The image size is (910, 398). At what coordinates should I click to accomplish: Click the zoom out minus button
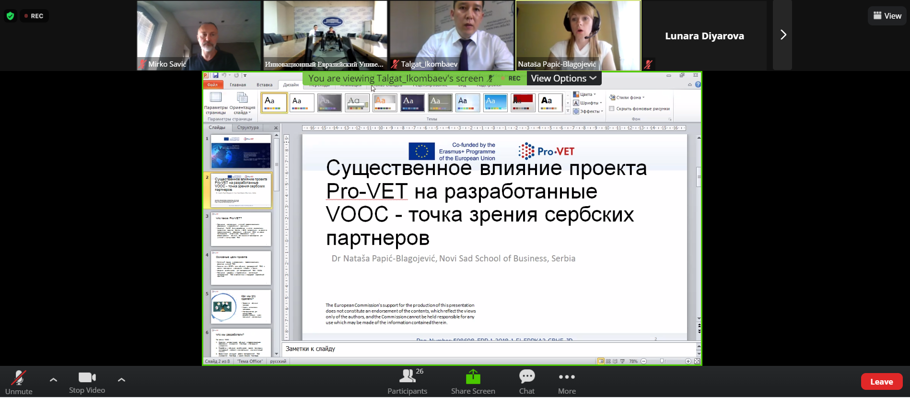pyautogui.click(x=644, y=361)
